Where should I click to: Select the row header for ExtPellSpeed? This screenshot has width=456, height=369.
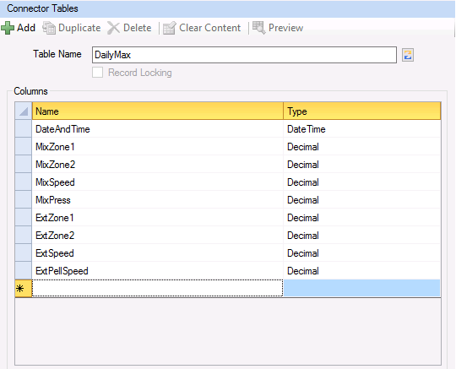tap(24, 271)
